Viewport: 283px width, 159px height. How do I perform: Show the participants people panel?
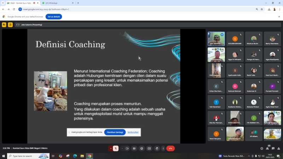[x=267, y=148]
